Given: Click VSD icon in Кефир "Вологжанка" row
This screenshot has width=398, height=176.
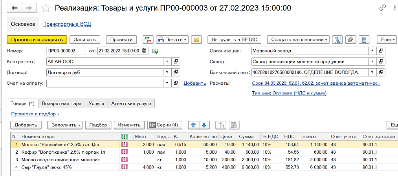Looking at the screenshot, I should coord(125,152).
